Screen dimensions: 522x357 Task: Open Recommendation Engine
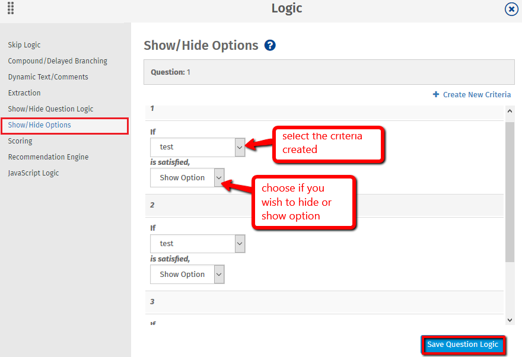tap(48, 157)
